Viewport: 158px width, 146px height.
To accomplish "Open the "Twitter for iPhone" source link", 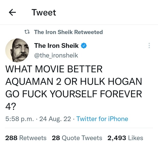I will (x=102, y=119).
